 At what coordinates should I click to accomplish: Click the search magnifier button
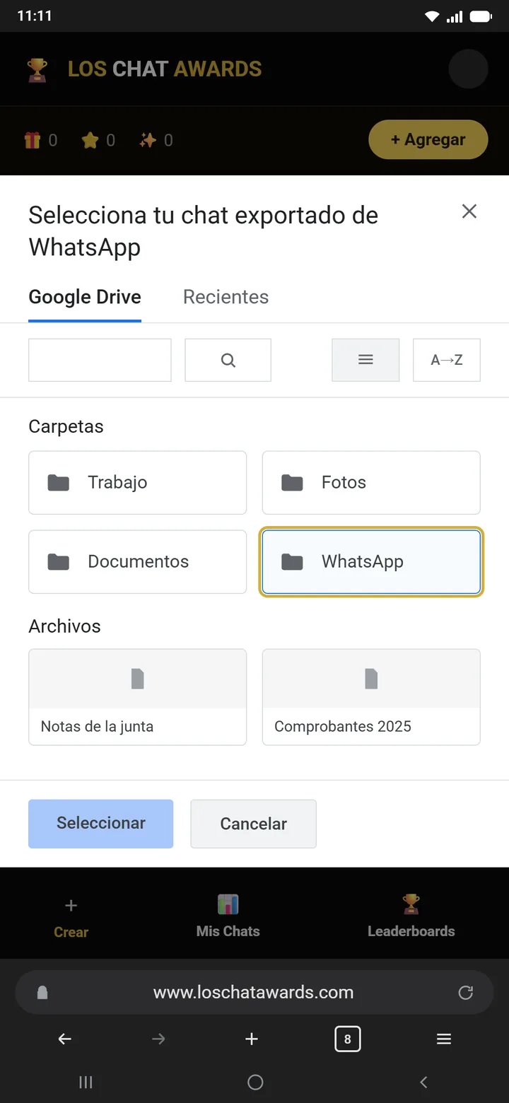tap(228, 360)
